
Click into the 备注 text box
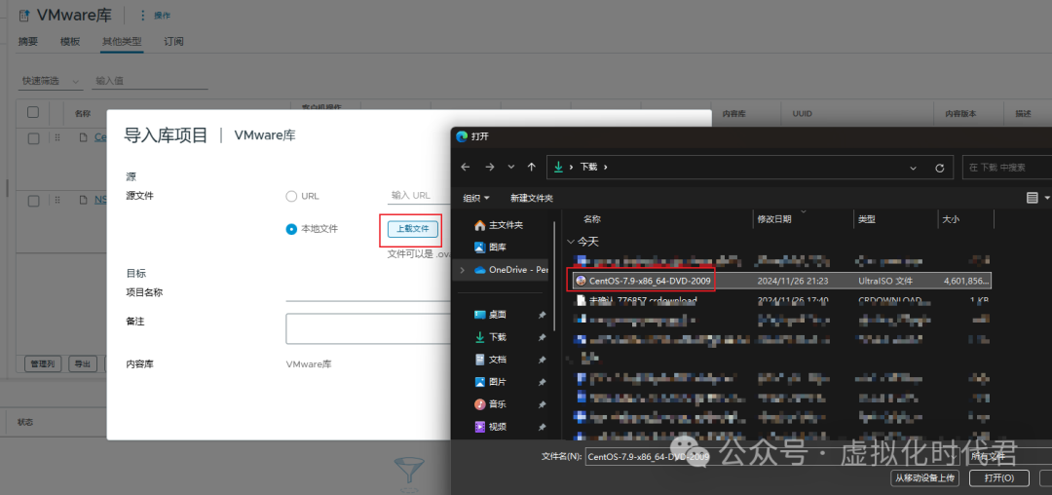[x=367, y=328]
